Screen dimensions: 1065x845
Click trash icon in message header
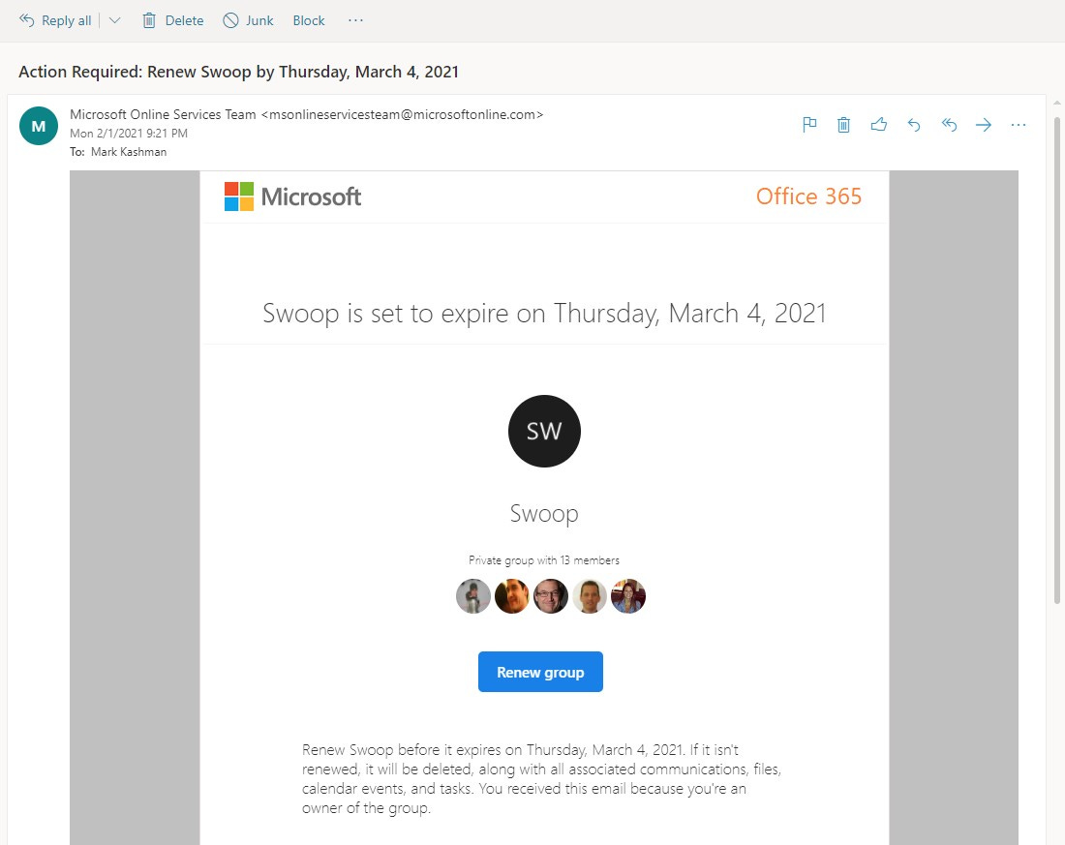click(x=843, y=124)
